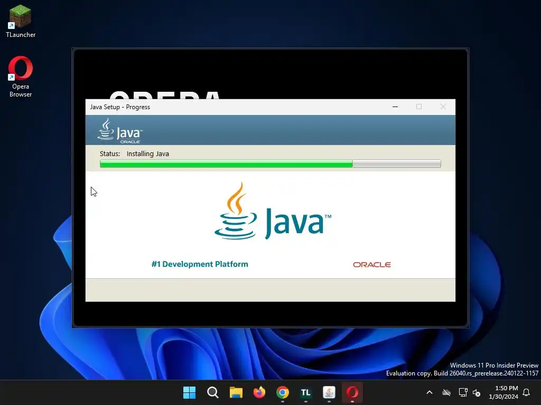
Task: Switch to Google Chrome in taskbar
Action: [x=283, y=392]
